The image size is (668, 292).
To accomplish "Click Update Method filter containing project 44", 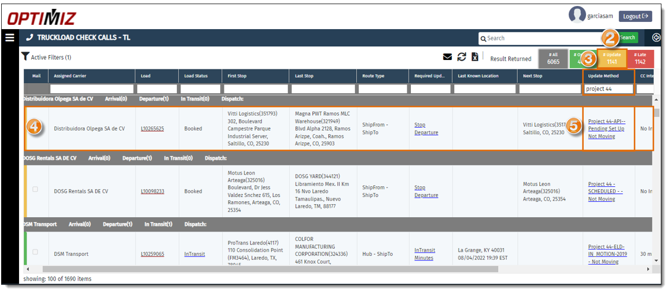I will pyautogui.click(x=609, y=89).
